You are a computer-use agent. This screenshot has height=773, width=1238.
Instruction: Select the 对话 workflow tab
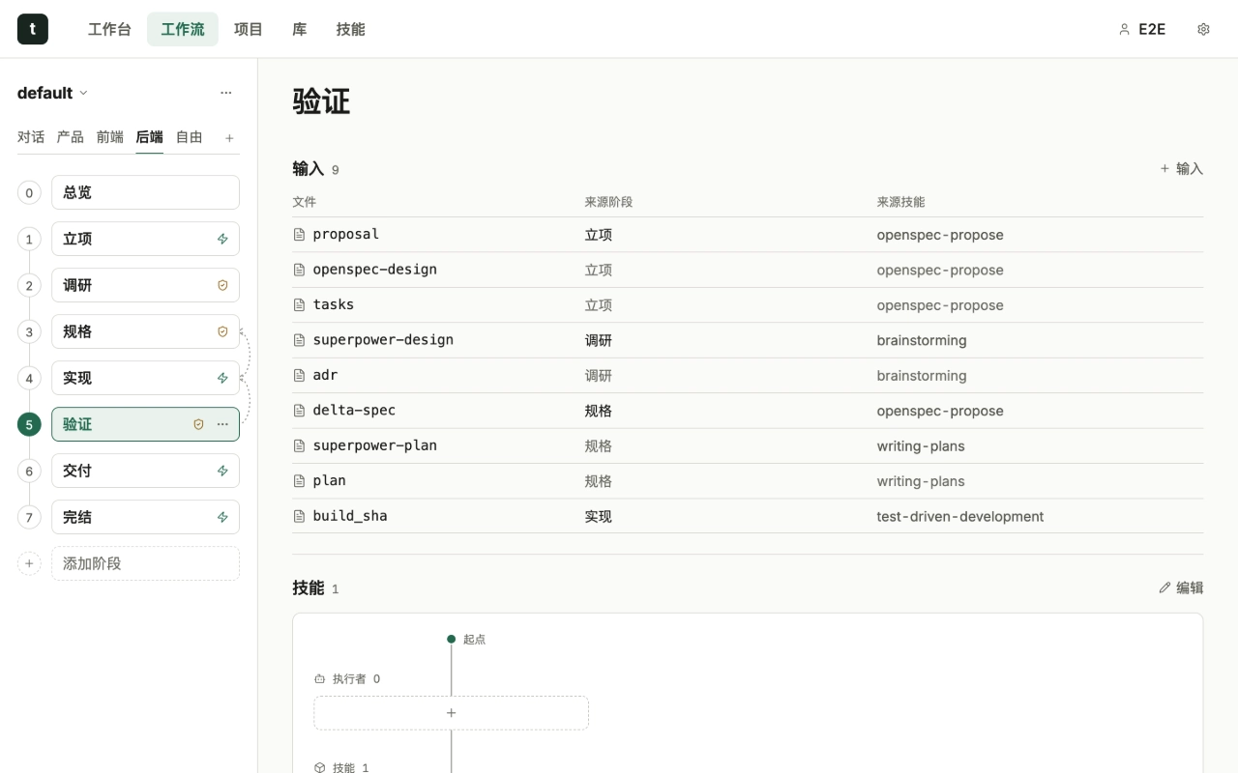coord(31,137)
